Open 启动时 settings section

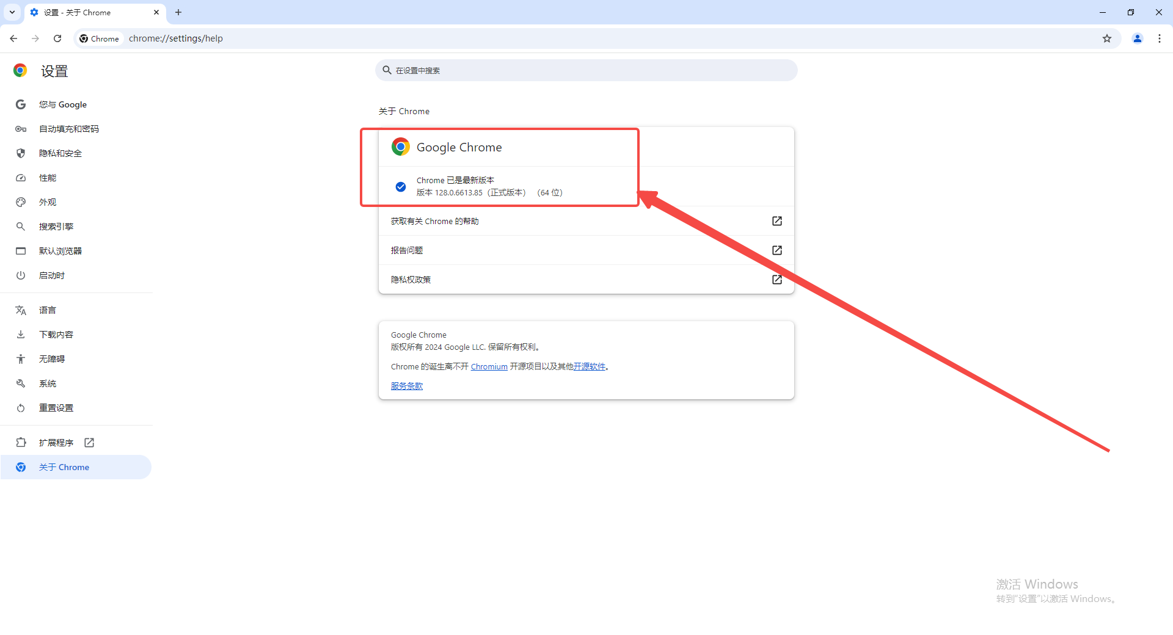(76, 275)
